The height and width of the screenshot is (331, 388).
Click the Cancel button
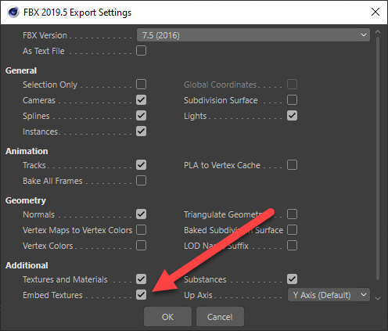(x=220, y=317)
